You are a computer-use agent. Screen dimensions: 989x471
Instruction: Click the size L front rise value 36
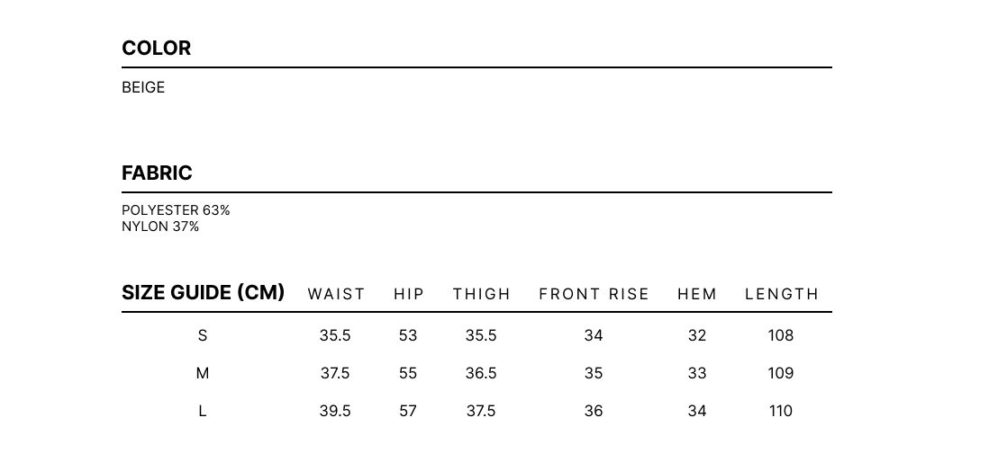[x=594, y=411]
